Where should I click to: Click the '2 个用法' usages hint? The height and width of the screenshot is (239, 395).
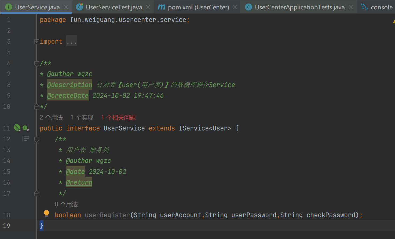pos(51,118)
